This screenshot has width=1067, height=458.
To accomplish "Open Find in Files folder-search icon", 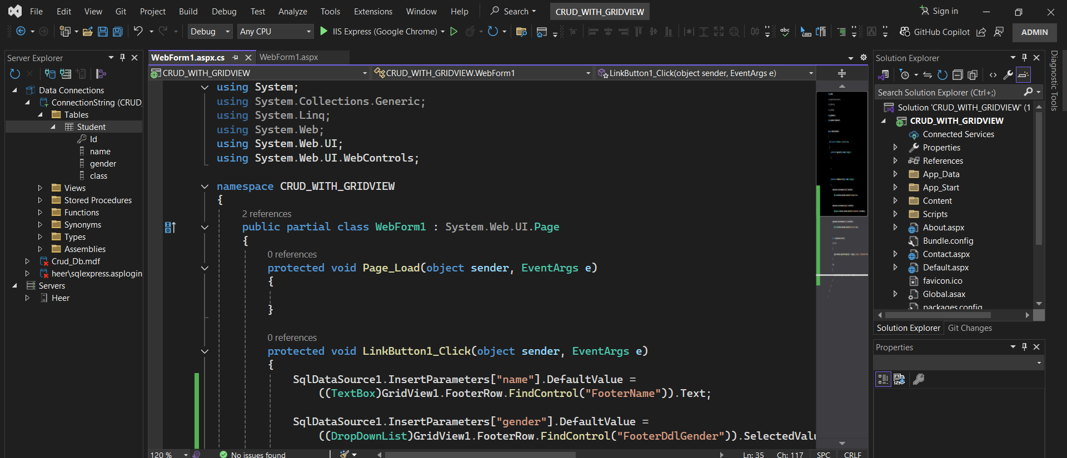I will (x=521, y=32).
